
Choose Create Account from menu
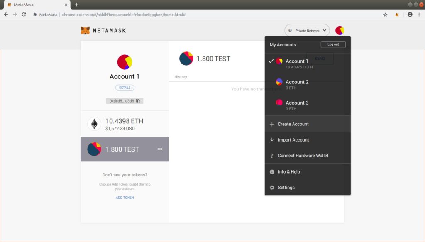293,124
